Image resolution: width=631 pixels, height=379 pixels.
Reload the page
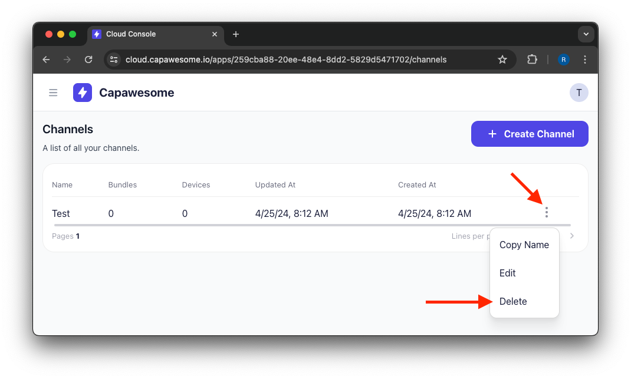click(x=88, y=60)
